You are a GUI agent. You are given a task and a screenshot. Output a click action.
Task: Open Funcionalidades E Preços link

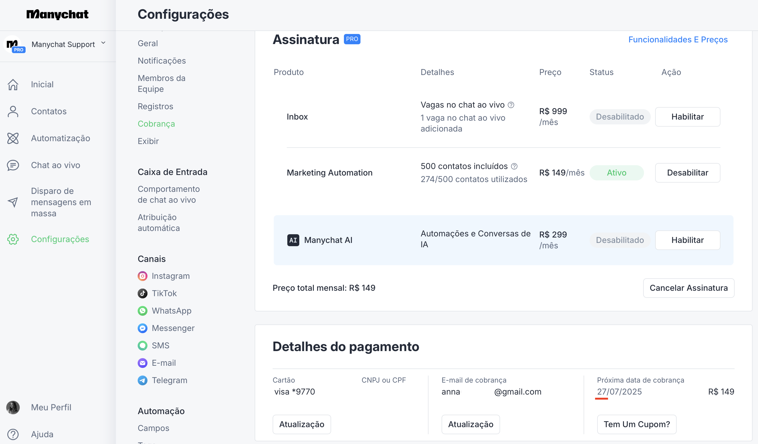[678, 40]
